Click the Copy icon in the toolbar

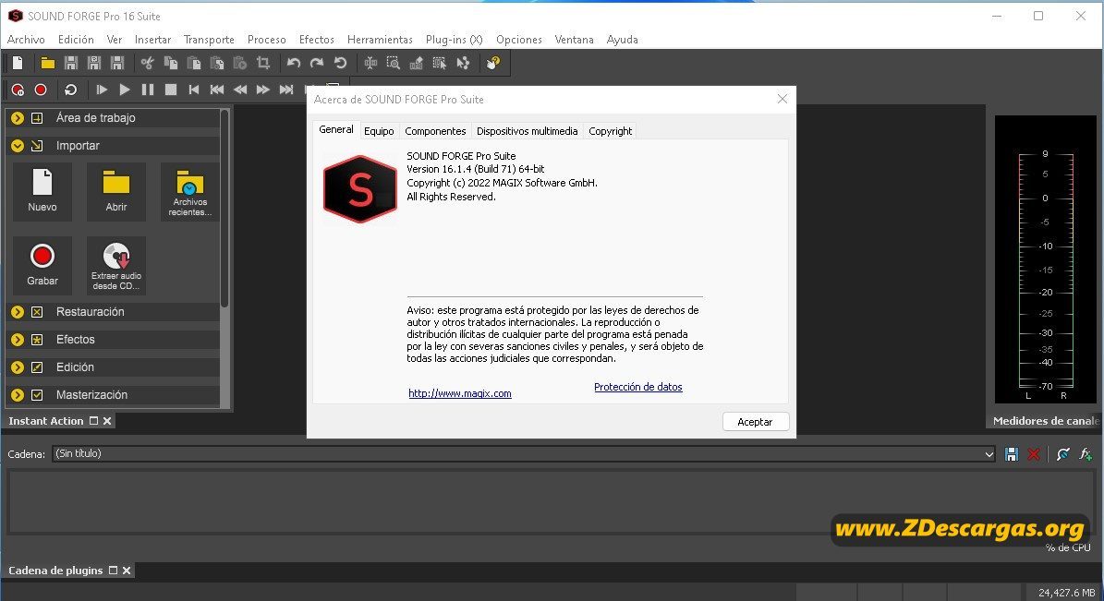point(170,64)
